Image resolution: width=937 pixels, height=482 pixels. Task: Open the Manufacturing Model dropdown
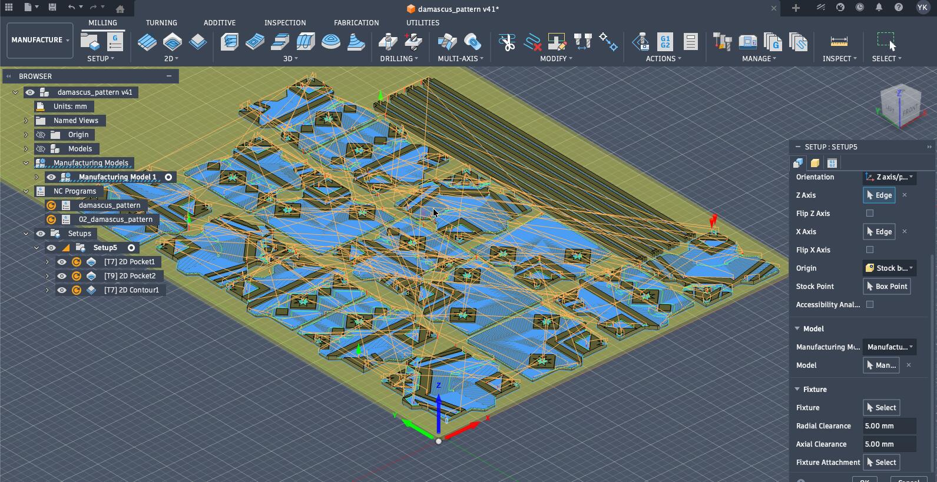point(889,347)
